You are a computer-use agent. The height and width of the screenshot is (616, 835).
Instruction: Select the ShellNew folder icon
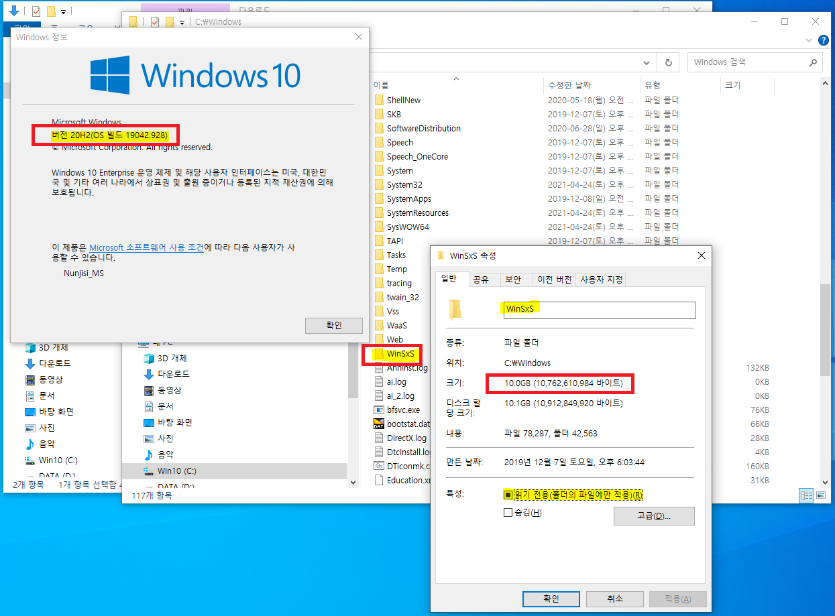pyautogui.click(x=379, y=100)
